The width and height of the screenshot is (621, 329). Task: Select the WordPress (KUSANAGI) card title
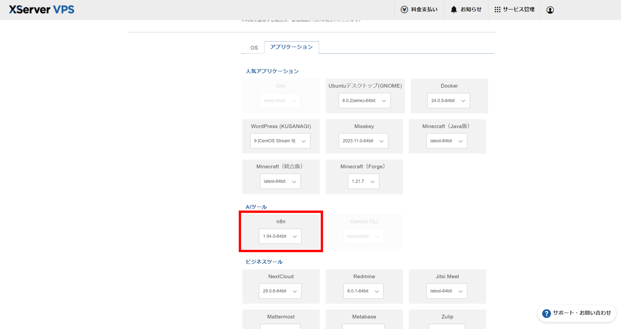(281, 126)
